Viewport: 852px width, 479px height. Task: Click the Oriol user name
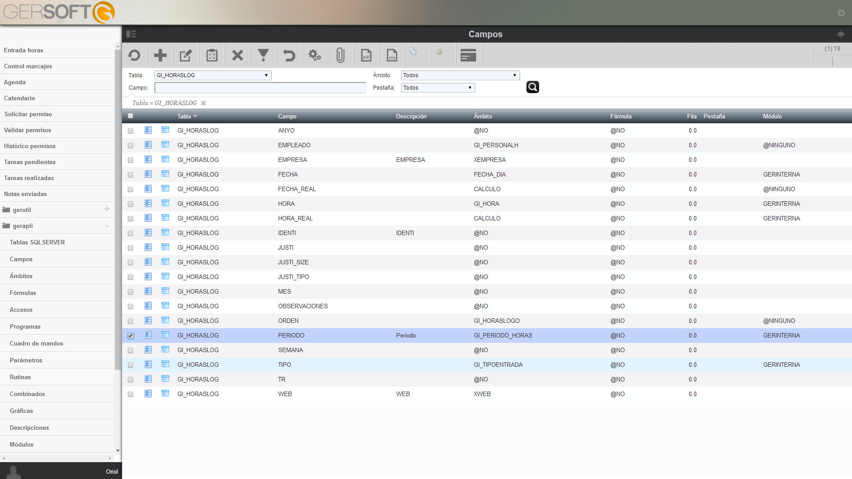(x=112, y=471)
